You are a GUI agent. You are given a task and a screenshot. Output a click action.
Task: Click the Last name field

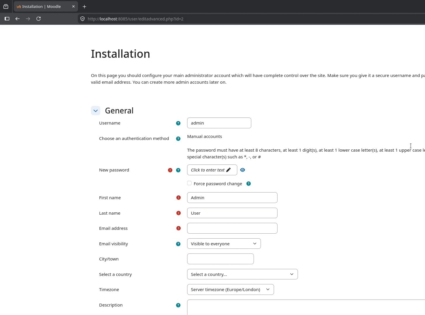pos(232,213)
